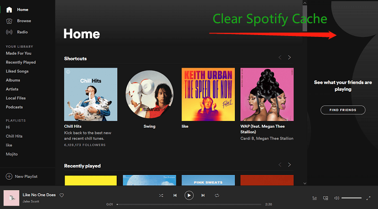Toggle repeat mode

(x=217, y=195)
